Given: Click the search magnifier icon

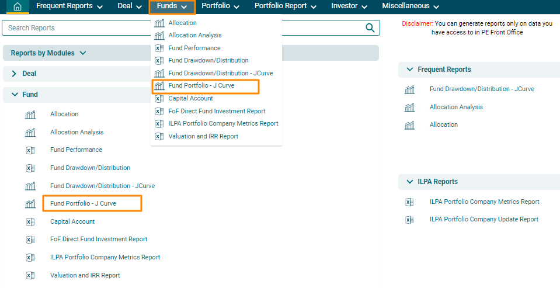Looking at the screenshot, I should coord(370,28).
